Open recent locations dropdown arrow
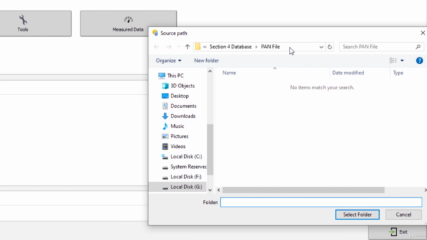This screenshot has height=240, width=427. (x=179, y=47)
